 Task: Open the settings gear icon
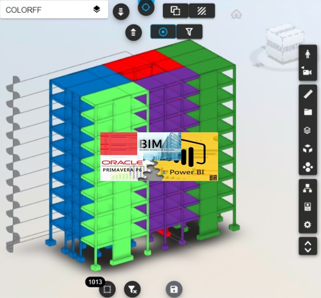tap(308, 225)
